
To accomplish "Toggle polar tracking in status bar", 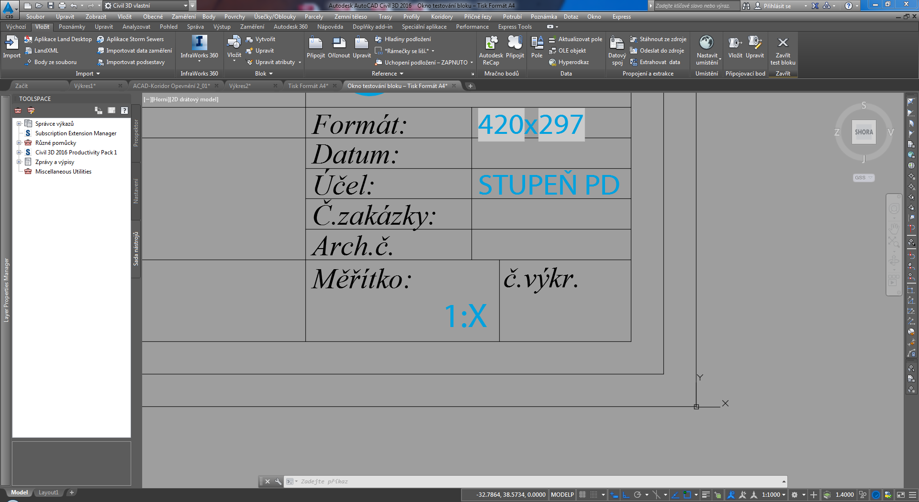I will tap(638, 495).
